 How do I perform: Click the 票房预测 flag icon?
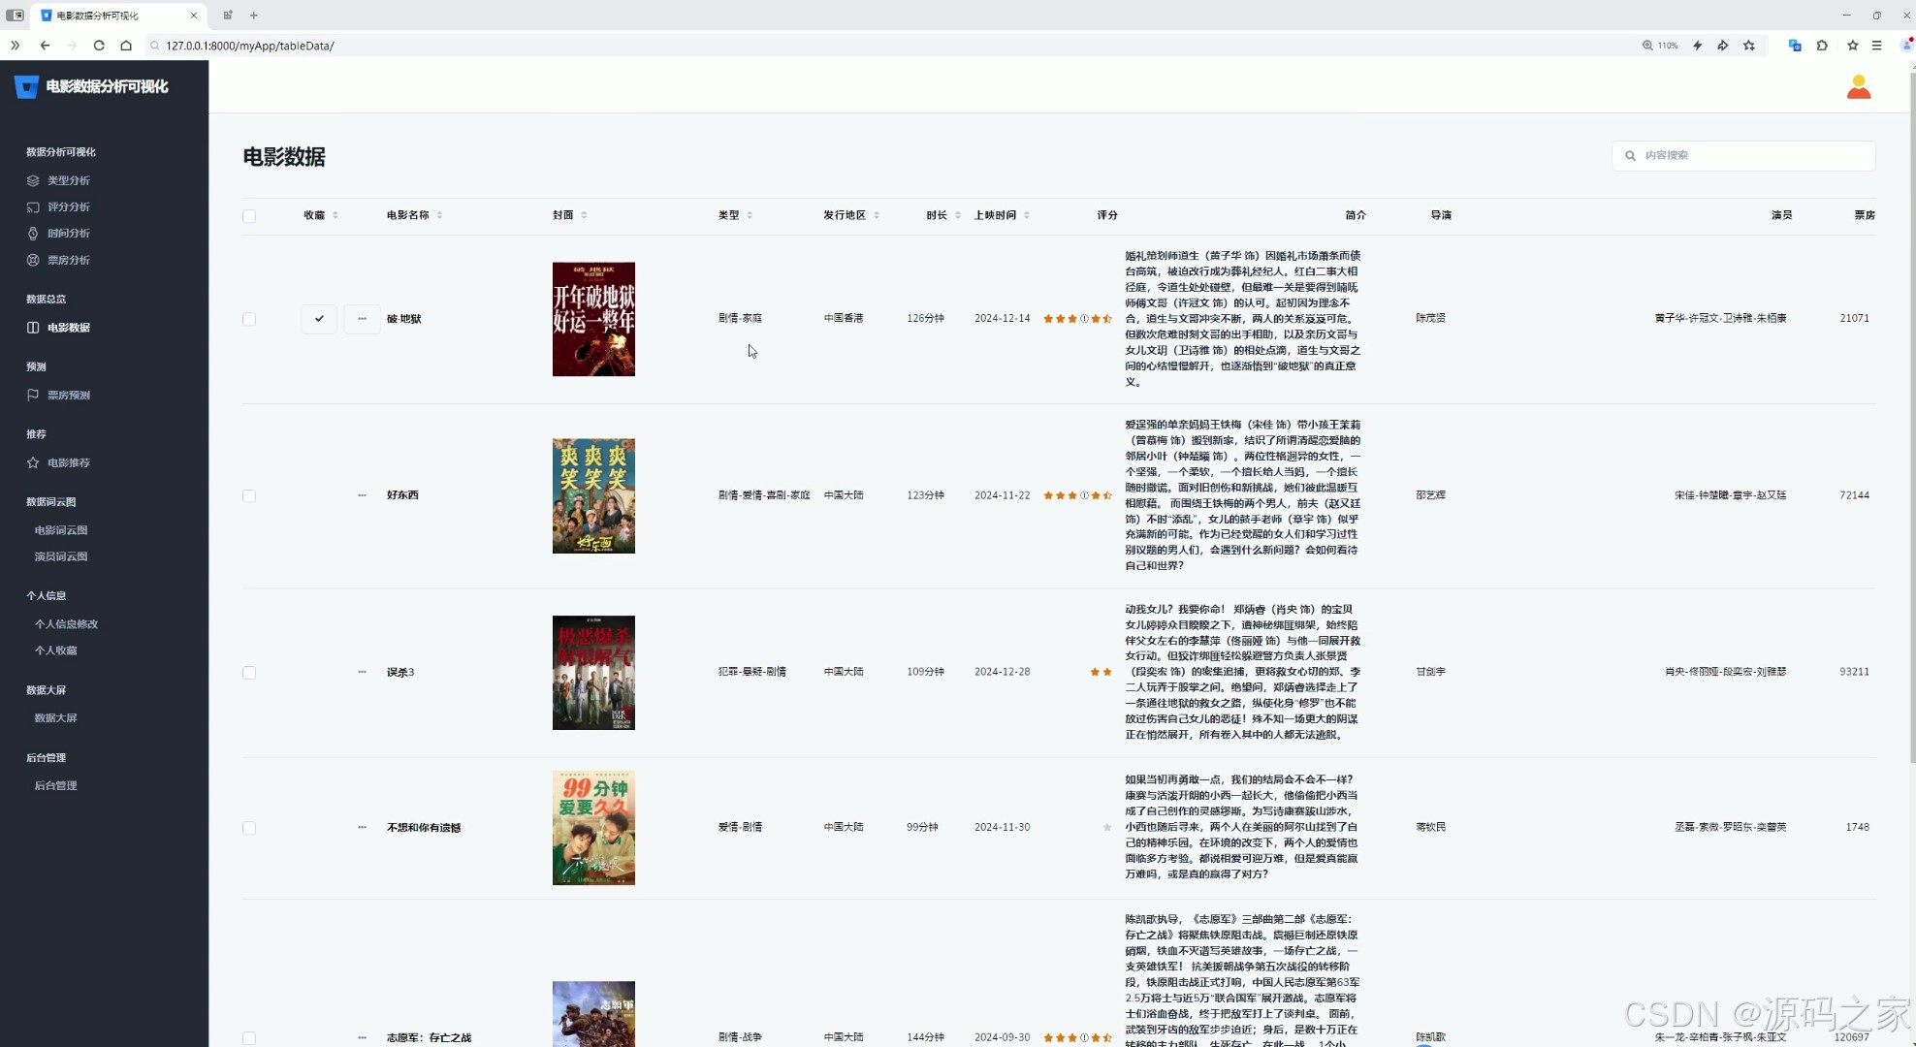coord(33,395)
